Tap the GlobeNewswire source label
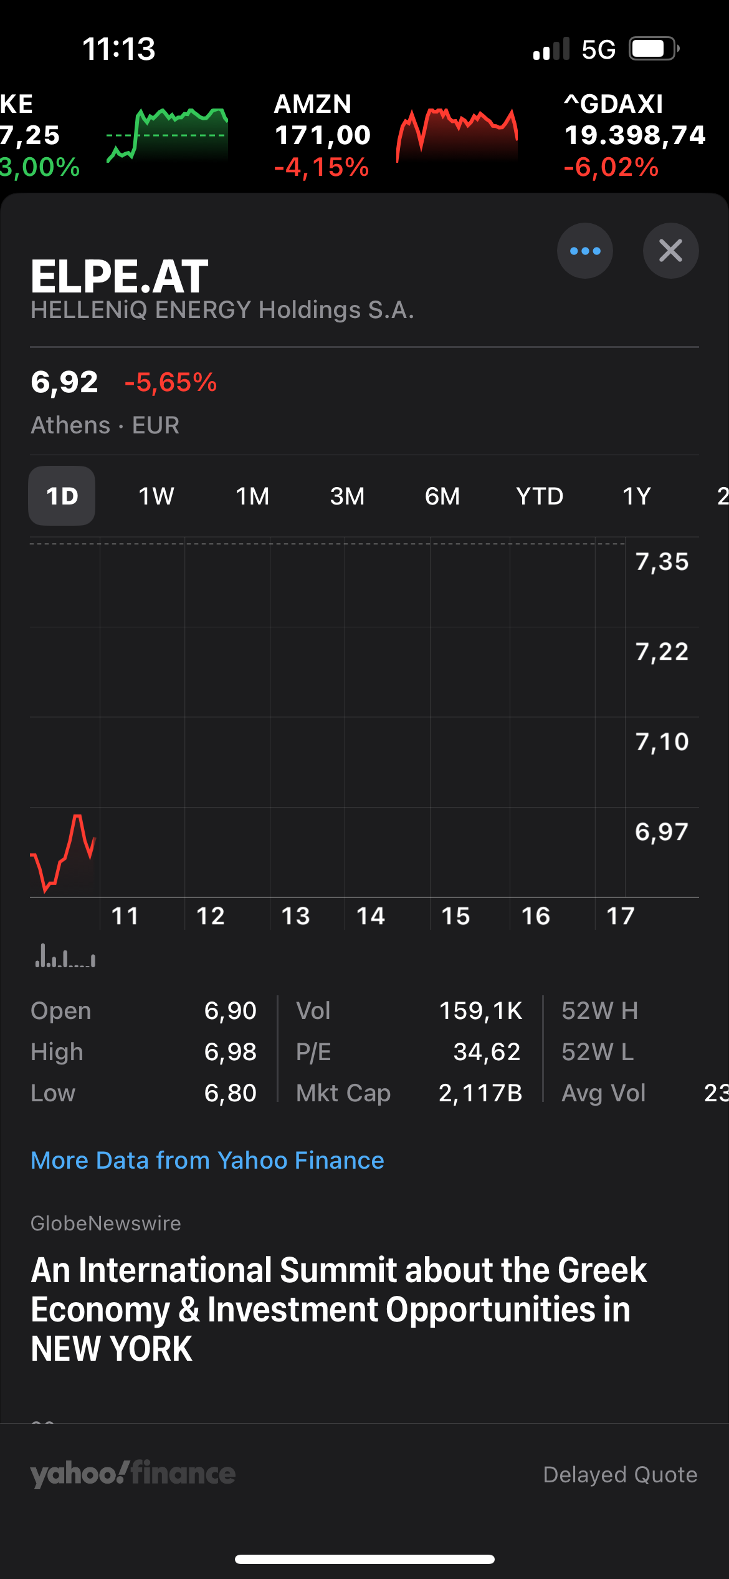The width and height of the screenshot is (729, 1579). 106,1223
